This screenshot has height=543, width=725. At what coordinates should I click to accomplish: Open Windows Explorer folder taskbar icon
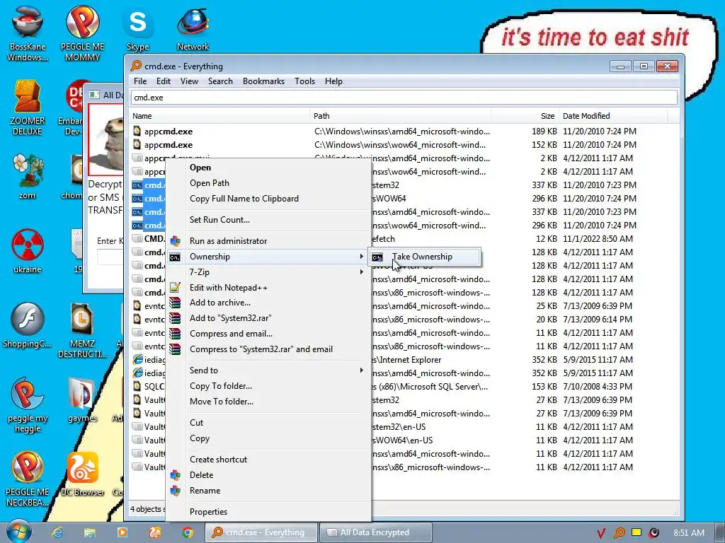(x=90, y=532)
